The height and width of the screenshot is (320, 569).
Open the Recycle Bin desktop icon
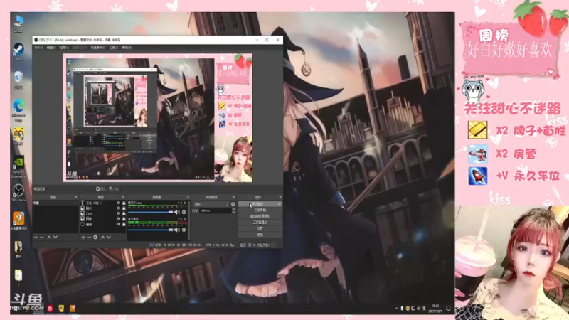click(x=18, y=80)
